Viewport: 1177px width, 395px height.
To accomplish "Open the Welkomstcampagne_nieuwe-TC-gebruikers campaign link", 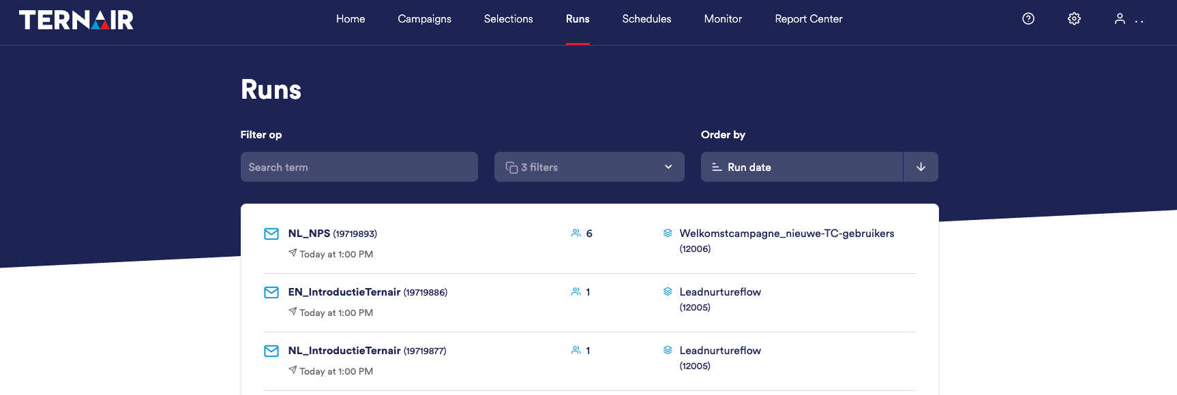I will 786,234.
